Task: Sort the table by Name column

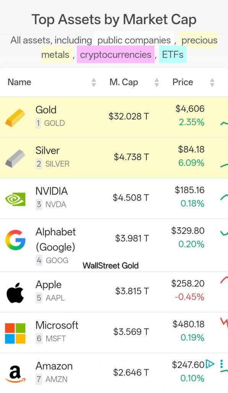Action: 94,82
